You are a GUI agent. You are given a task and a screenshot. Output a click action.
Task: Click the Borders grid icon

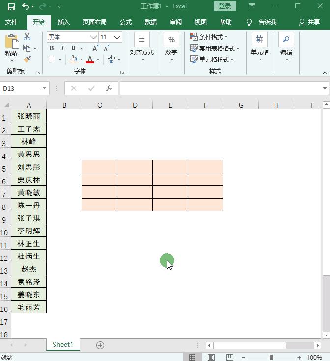click(52, 59)
